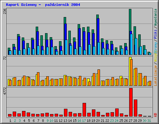Click the yellow 'Wizyty' legend label
This screenshot has width=159, height=124.
pyautogui.click(x=156, y=57)
